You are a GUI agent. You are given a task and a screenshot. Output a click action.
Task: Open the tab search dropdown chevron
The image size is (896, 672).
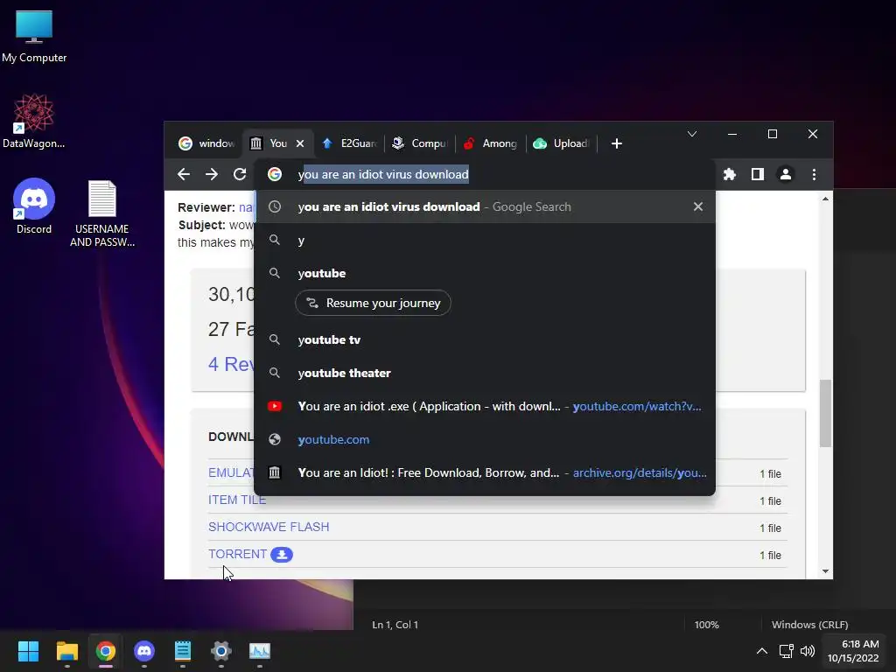pos(692,134)
